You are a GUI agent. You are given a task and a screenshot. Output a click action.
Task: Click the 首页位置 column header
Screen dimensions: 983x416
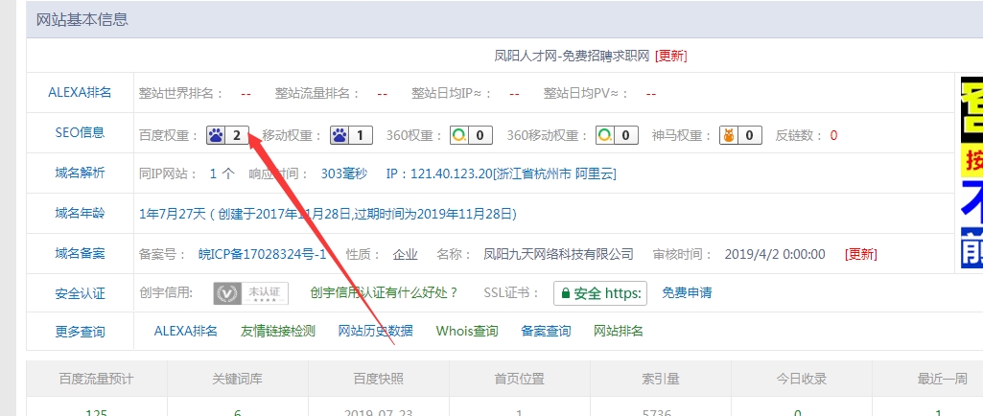[519, 379]
